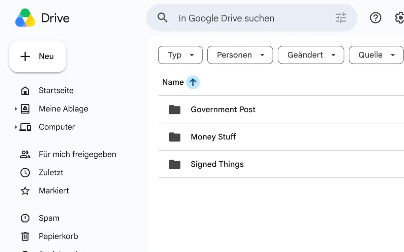Open the help question mark icon

375,18
